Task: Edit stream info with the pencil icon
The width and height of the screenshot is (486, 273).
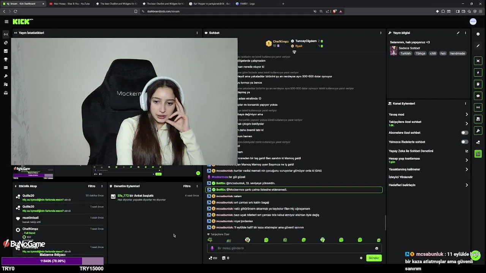Action: click(458, 33)
